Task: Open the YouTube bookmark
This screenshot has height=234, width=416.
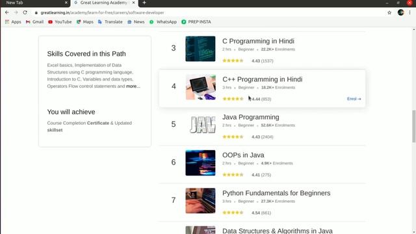Action: [60, 21]
